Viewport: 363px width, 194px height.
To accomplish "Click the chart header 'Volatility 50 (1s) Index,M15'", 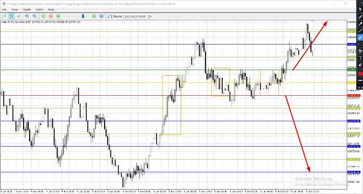I will pos(16,22).
